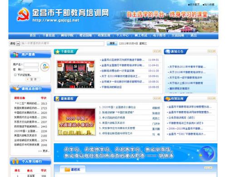Click the pen icon beside 课程点击排行
Image resolution: width=227 pixels, height=177 pixels.
point(16,88)
